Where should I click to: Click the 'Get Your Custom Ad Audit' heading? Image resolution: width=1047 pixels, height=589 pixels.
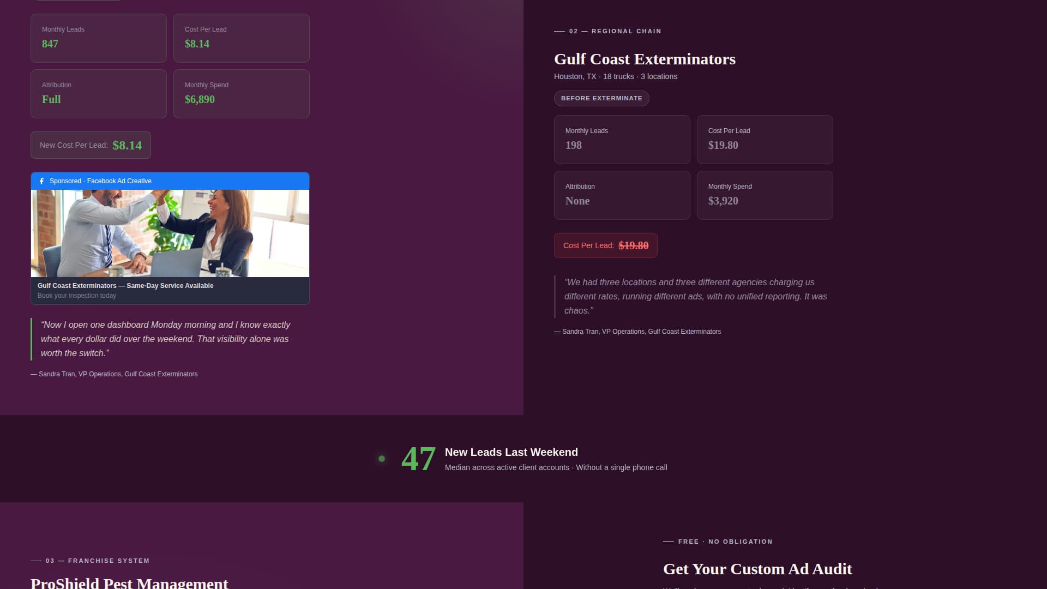point(757,569)
